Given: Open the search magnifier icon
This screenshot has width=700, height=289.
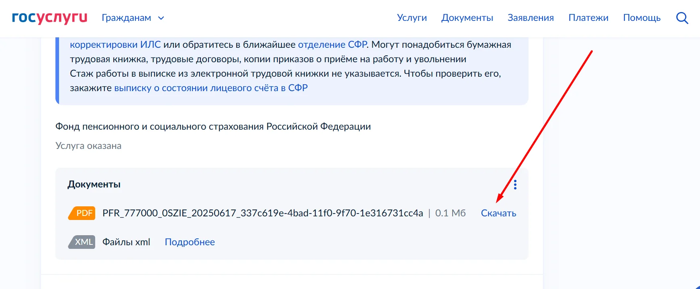Looking at the screenshot, I should click(682, 18).
